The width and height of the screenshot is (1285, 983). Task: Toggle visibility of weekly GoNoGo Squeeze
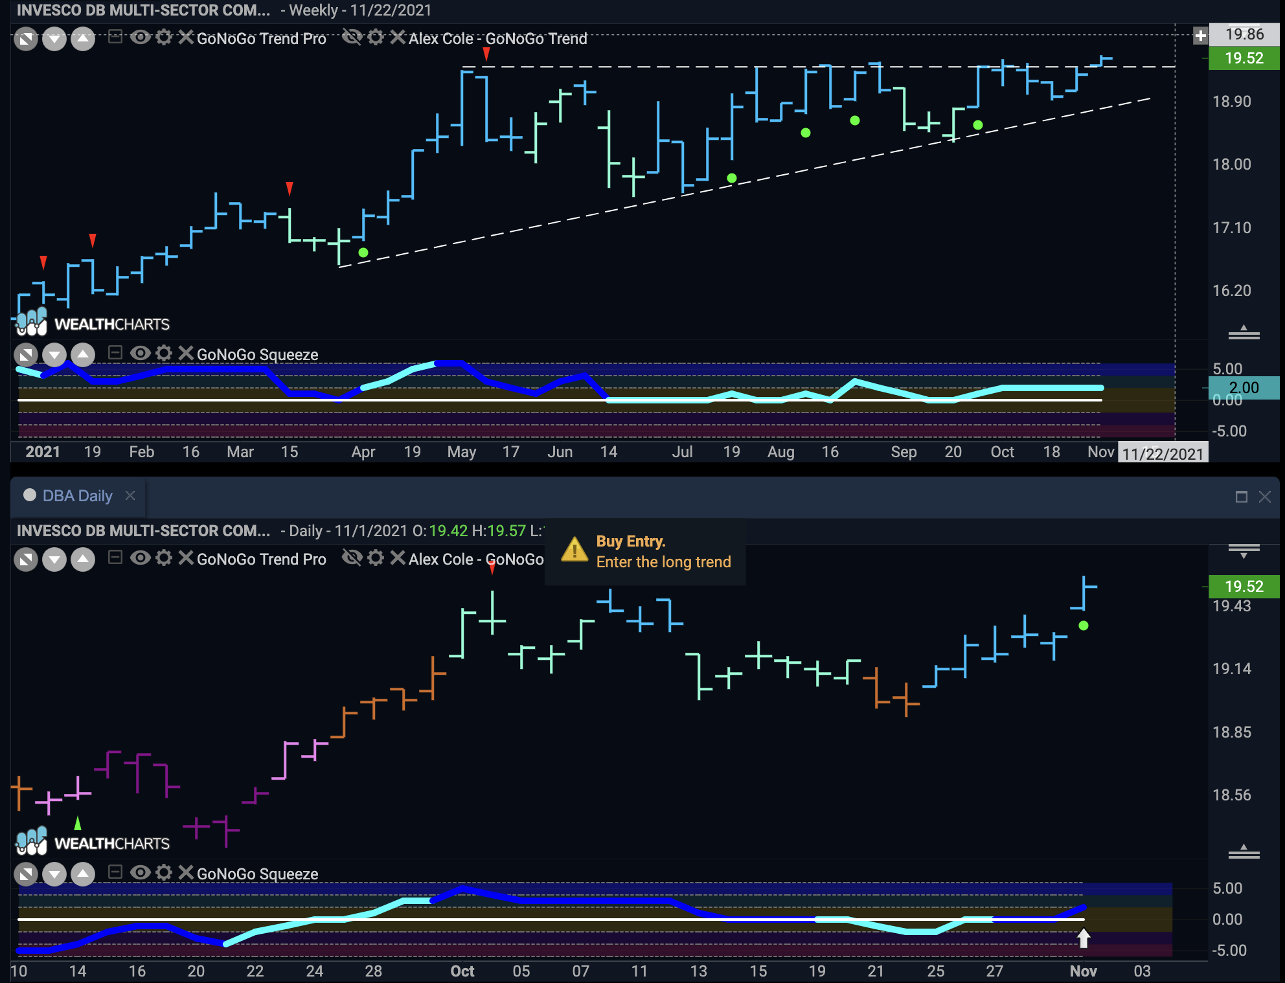coord(140,353)
